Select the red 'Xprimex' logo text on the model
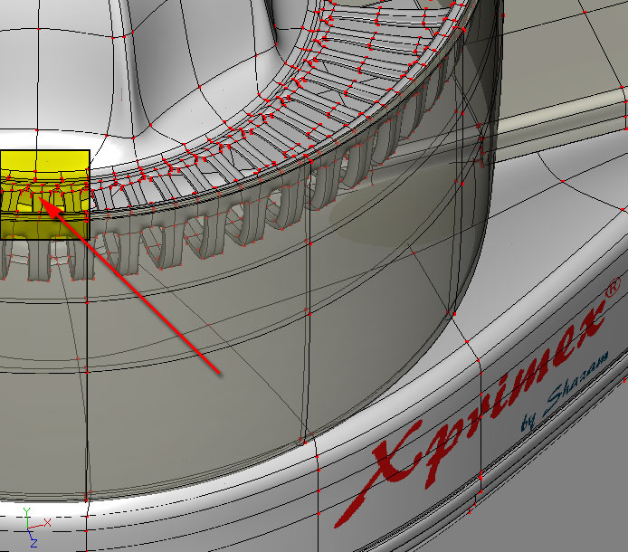Viewport: 628px width, 552px height. (x=470, y=415)
